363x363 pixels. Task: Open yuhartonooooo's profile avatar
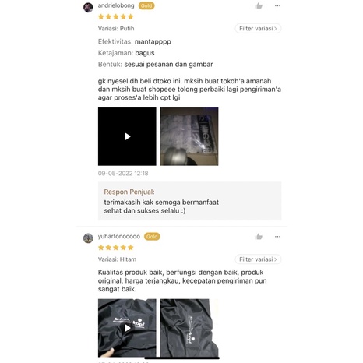pos(88,238)
